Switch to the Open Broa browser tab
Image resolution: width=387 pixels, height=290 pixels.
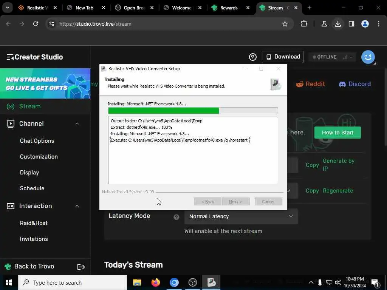[x=134, y=8]
